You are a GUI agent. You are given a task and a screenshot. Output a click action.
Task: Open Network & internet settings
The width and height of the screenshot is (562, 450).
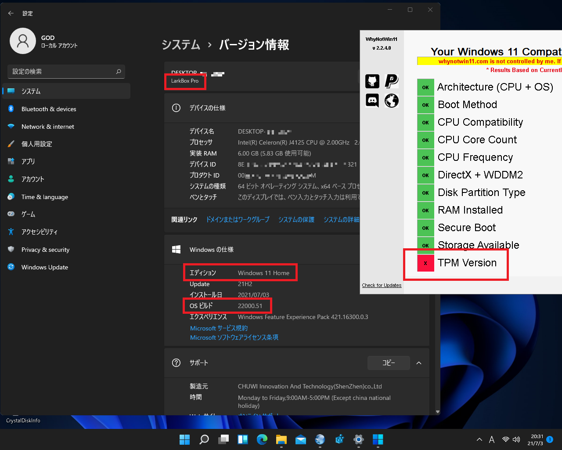[66, 127]
